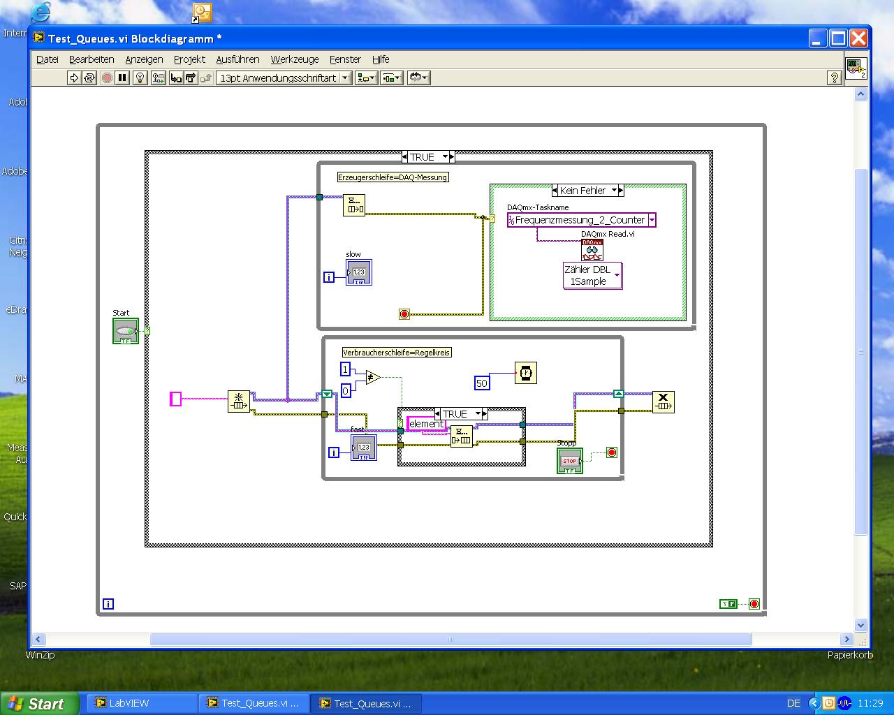Viewport: 894px width, 715px height.
Task: Click the outer while loop stop condition terminal
Action: pyautogui.click(x=754, y=604)
